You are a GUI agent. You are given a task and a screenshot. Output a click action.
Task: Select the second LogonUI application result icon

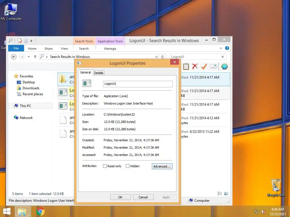point(63,106)
